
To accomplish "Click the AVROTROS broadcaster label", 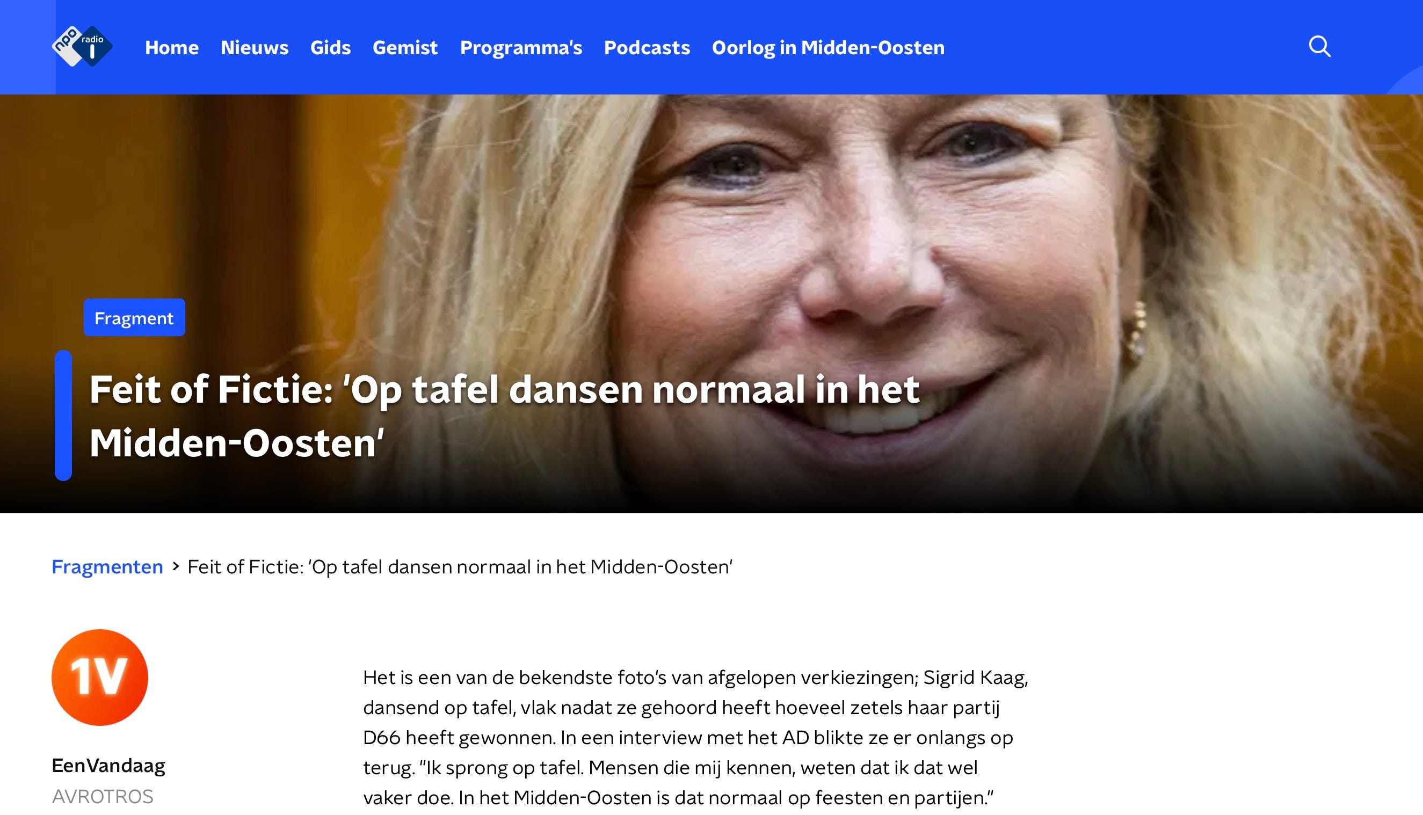I will [103, 796].
